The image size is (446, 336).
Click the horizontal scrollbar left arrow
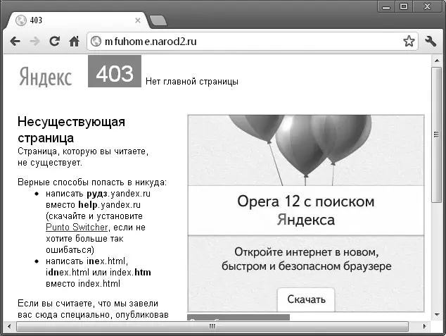coord(9,326)
